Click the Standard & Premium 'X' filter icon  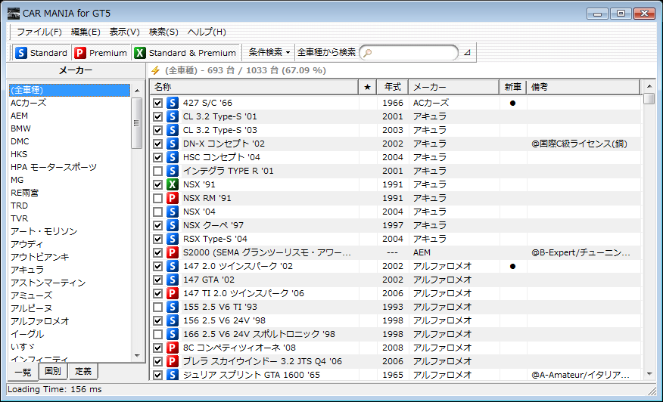(139, 53)
